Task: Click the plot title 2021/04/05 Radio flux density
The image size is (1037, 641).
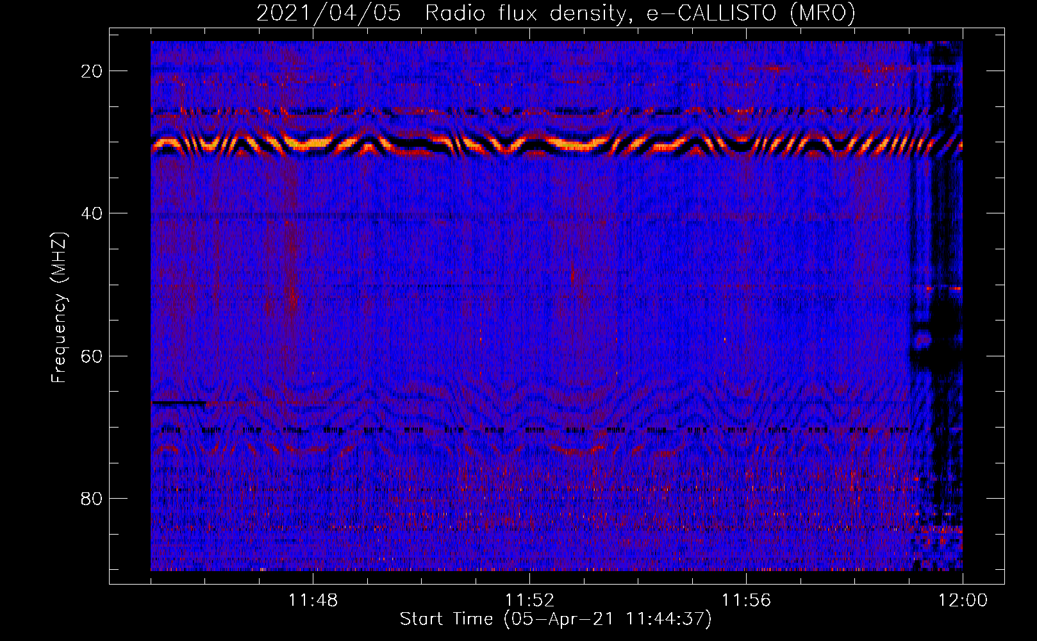Action: point(556,13)
